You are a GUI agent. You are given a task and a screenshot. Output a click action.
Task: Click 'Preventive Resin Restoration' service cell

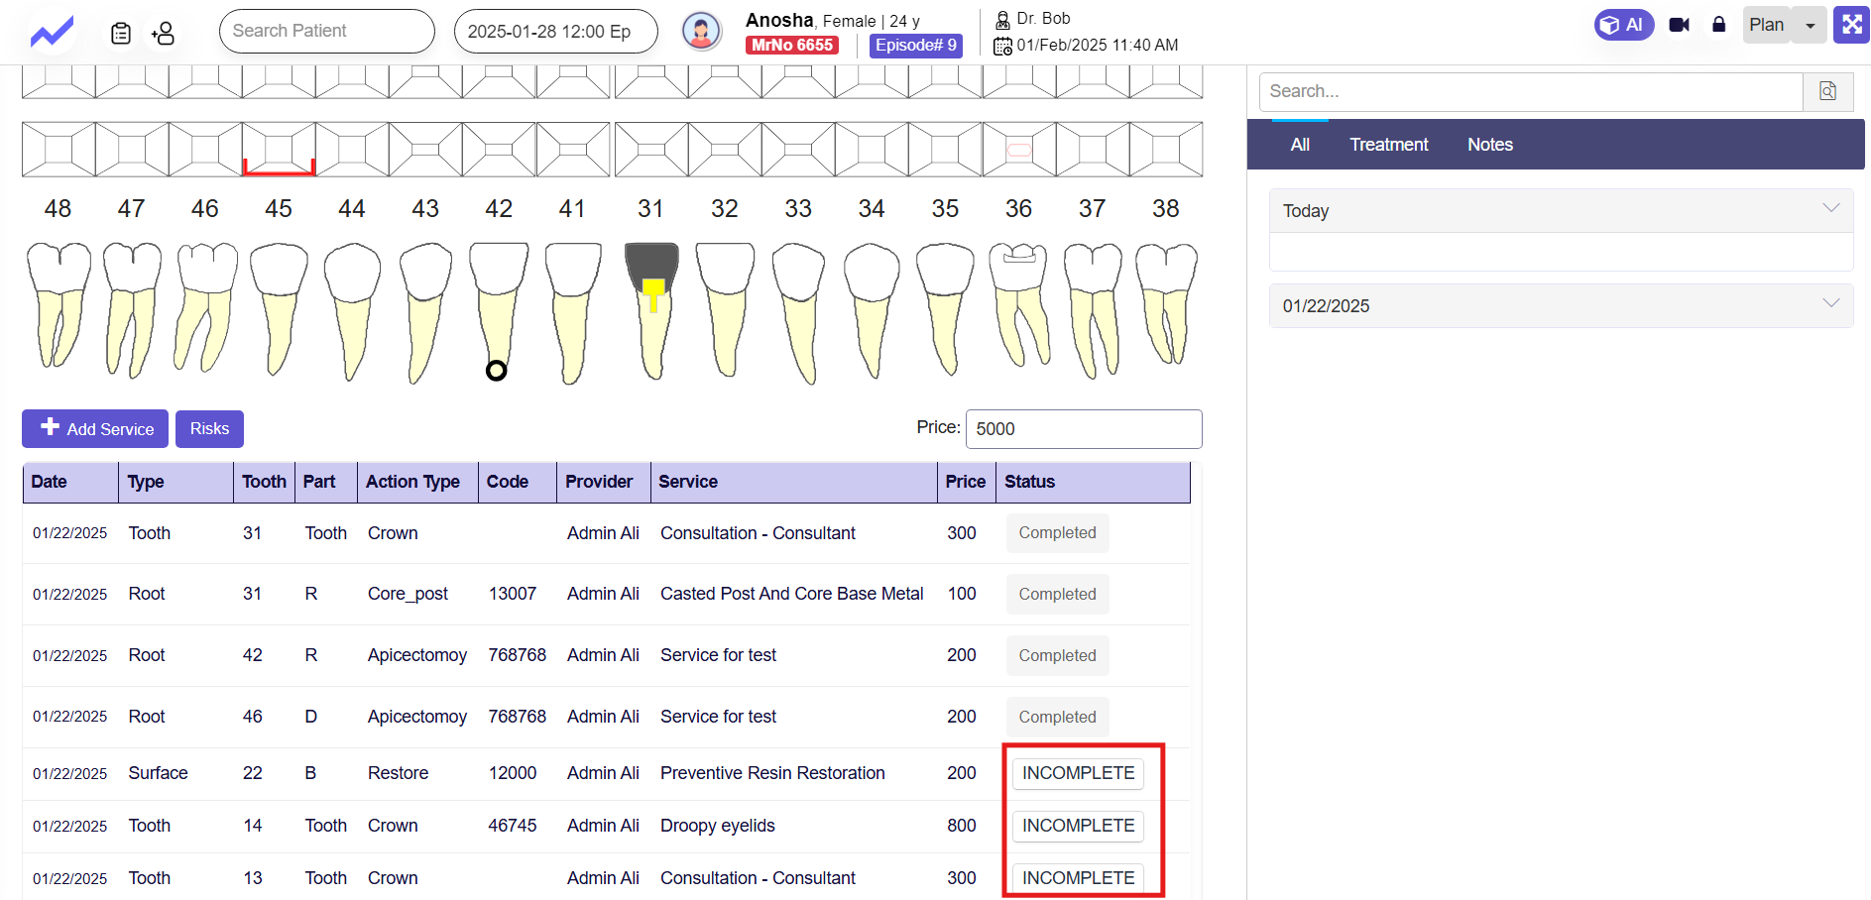tap(772, 773)
